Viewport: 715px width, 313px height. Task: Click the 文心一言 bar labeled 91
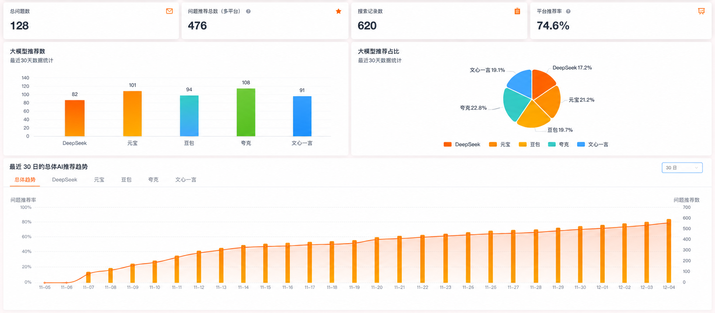point(302,116)
